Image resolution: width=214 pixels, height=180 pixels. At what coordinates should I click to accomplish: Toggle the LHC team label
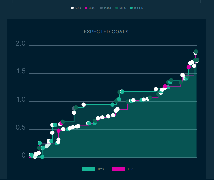coord(131,169)
